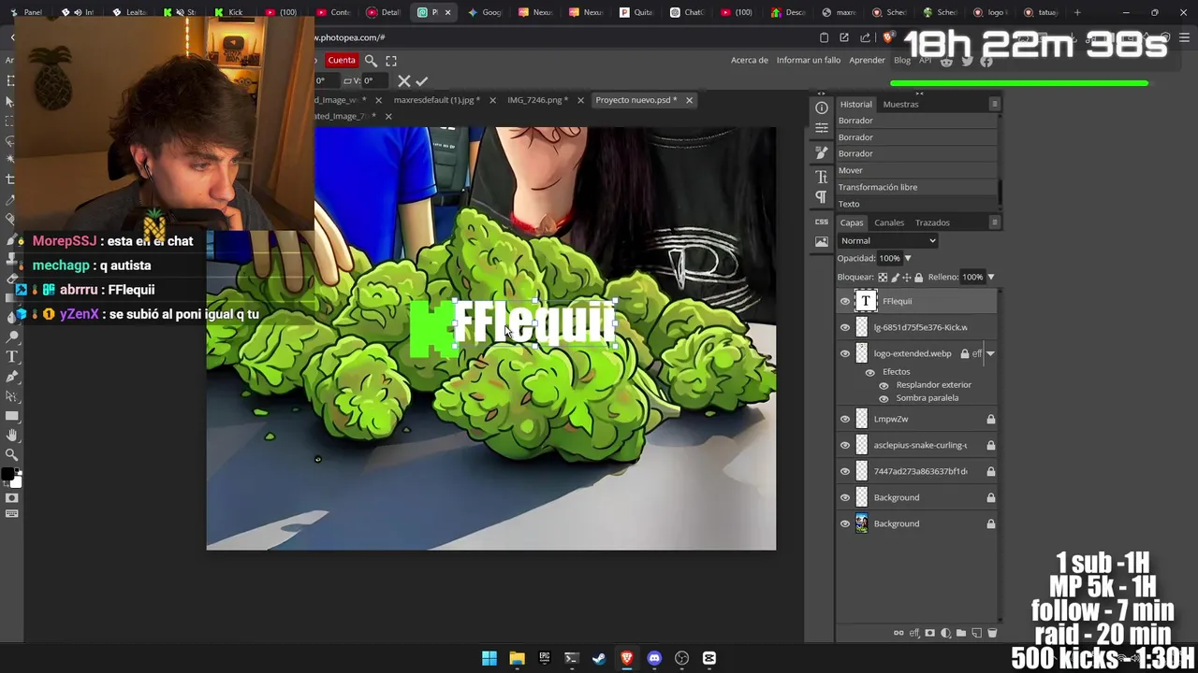Viewport: 1198px width, 673px height.
Task: Open the Brush settings panel icon
Action: pyautogui.click(x=822, y=152)
